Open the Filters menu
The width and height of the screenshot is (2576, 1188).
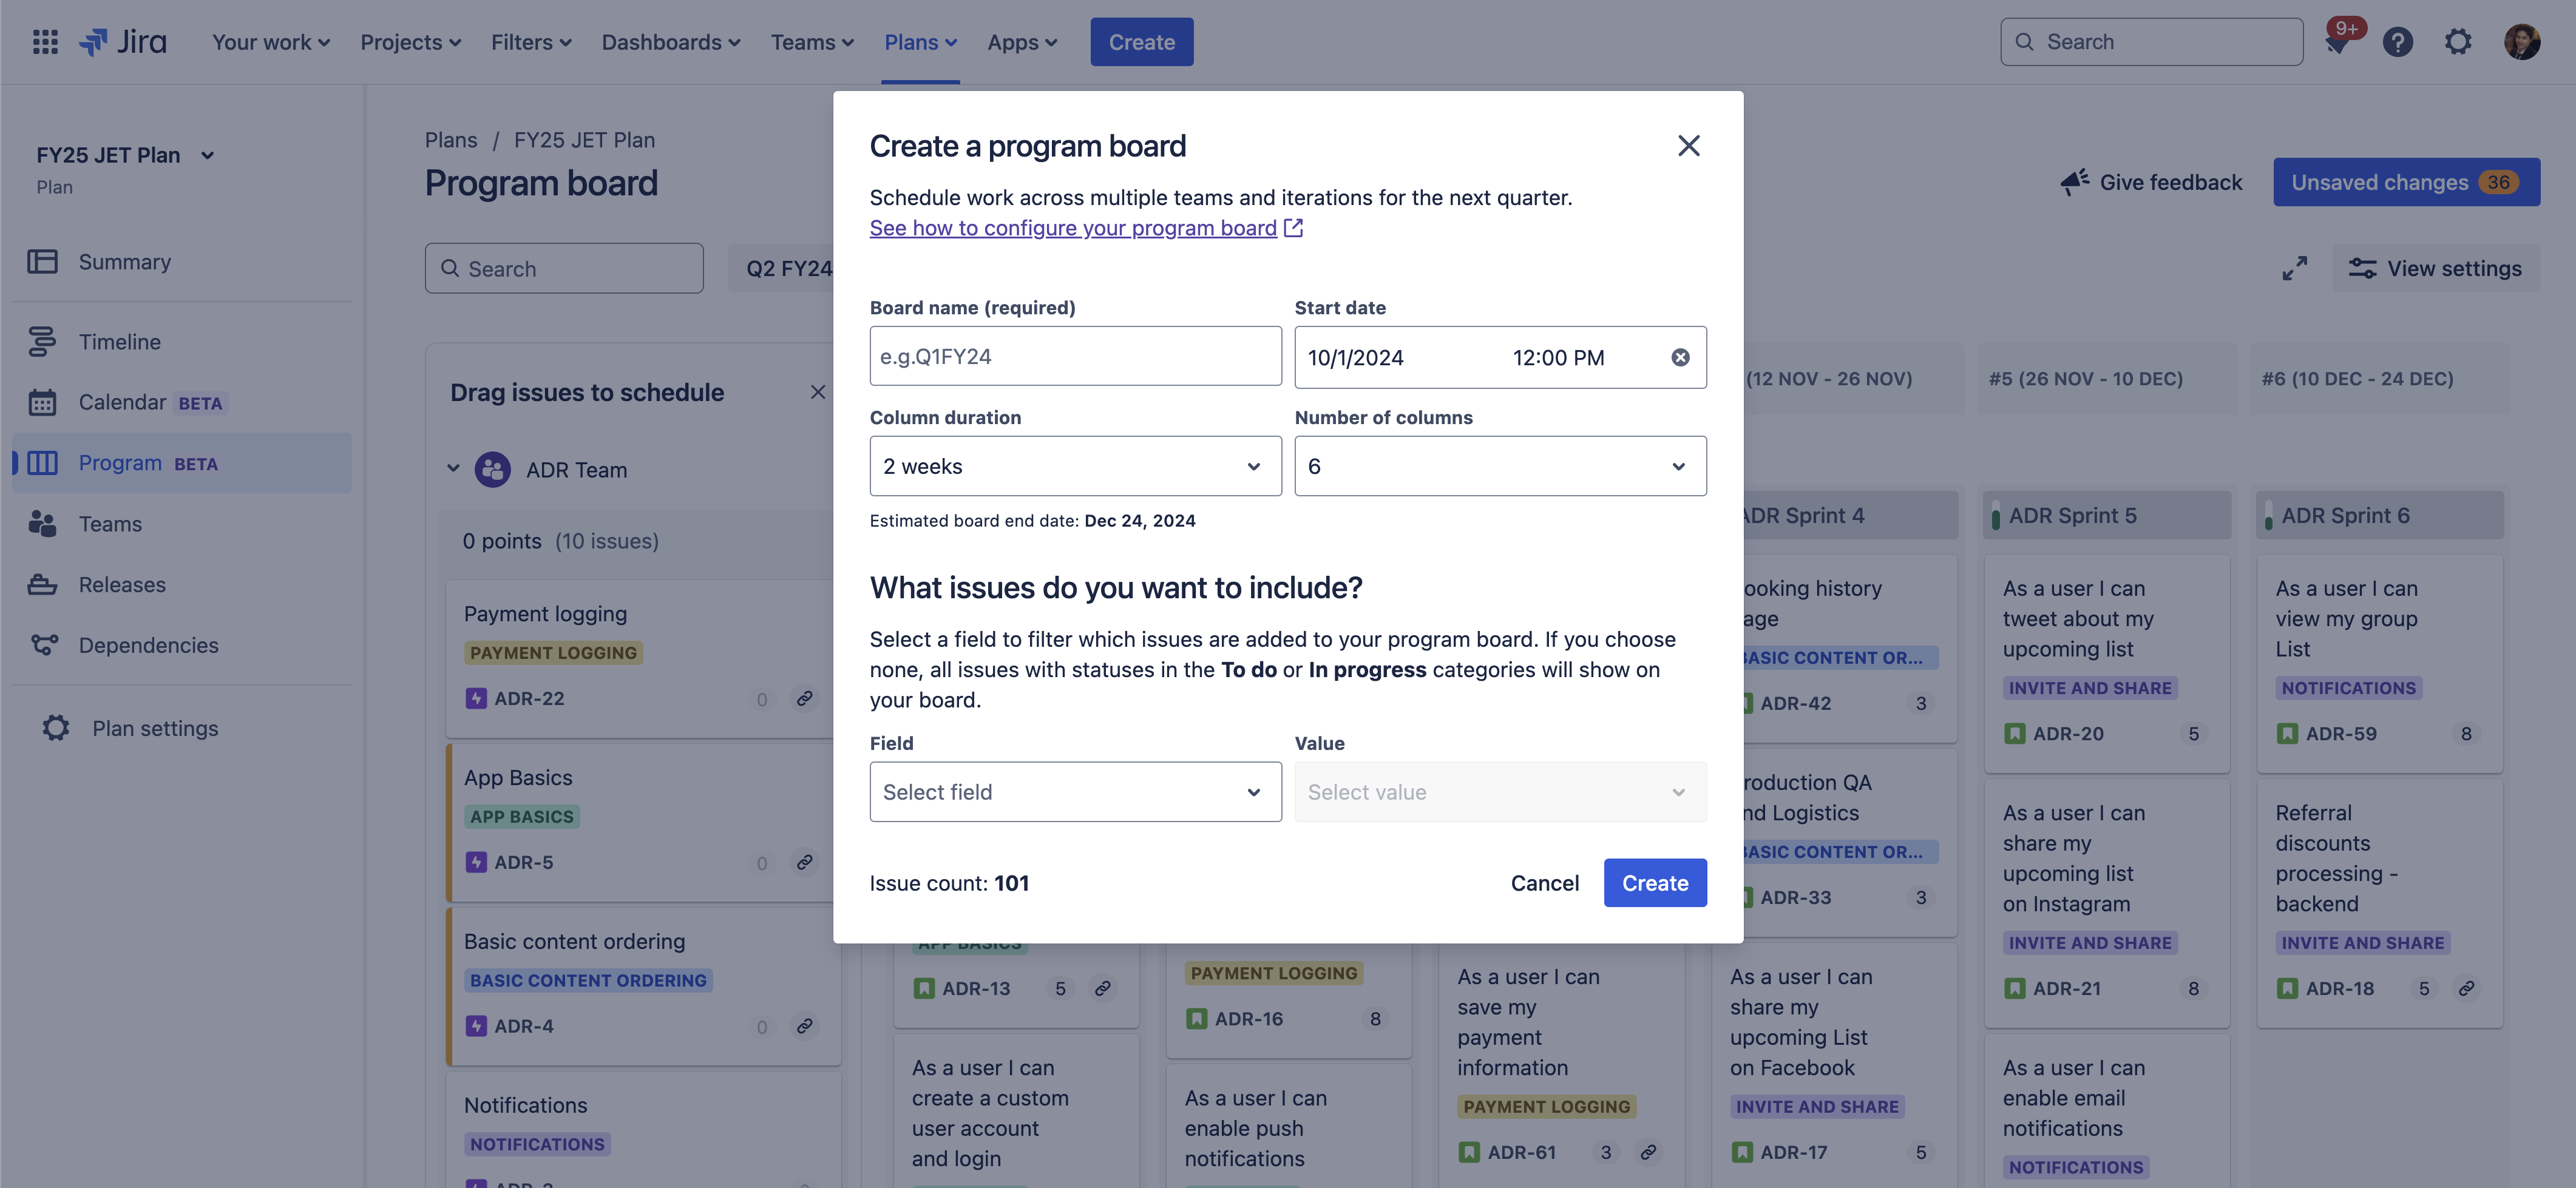[x=531, y=42]
